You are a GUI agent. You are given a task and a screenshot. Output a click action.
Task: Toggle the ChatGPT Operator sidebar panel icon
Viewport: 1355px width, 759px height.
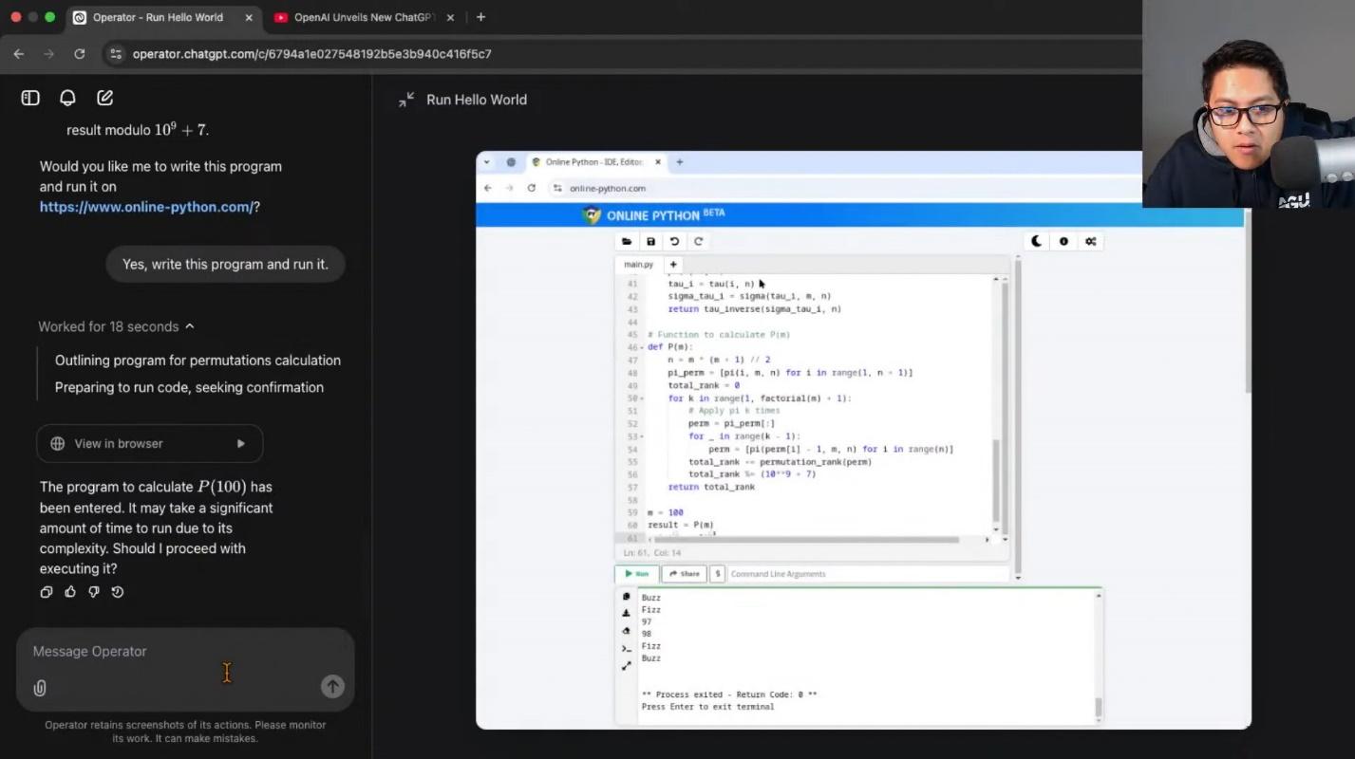click(x=30, y=98)
